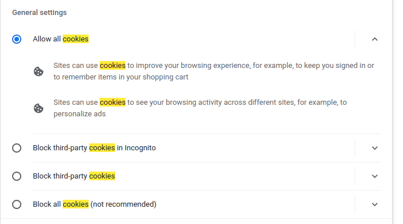
Task: Expand Block third-party cookies in Incognito chevron
Action: (375, 148)
